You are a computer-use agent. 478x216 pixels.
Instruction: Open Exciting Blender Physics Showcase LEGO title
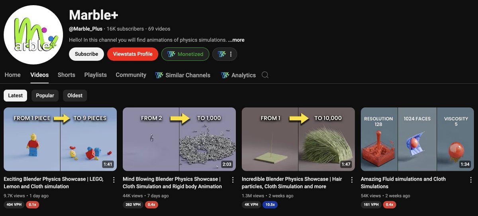pyautogui.click(x=54, y=183)
